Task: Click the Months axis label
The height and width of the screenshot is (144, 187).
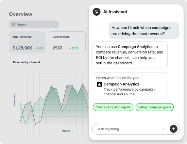Action: click(x=67, y=131)
